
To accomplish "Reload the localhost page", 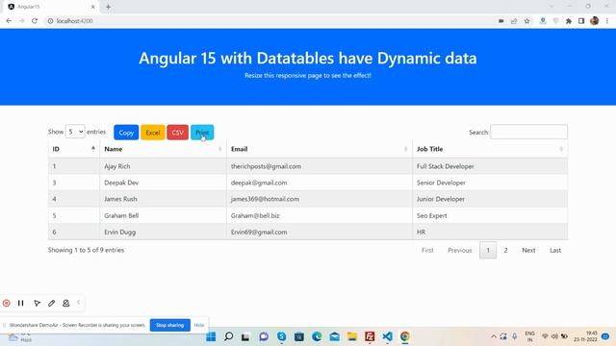I will tap(35, 21).
